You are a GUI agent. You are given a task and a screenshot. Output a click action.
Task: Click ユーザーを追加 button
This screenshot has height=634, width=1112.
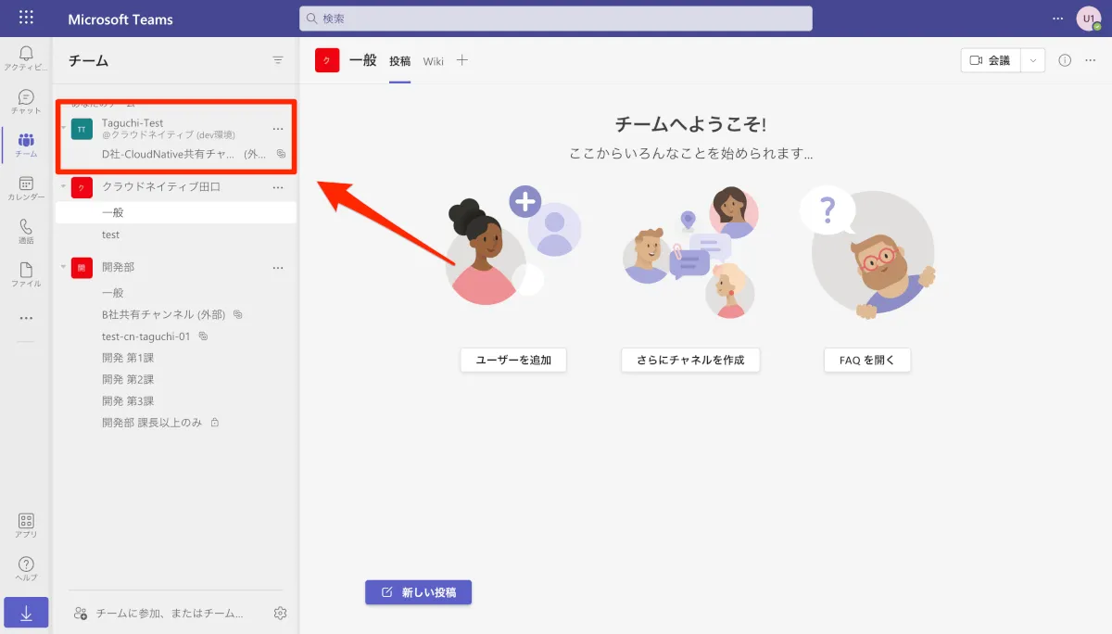point(513,360)
